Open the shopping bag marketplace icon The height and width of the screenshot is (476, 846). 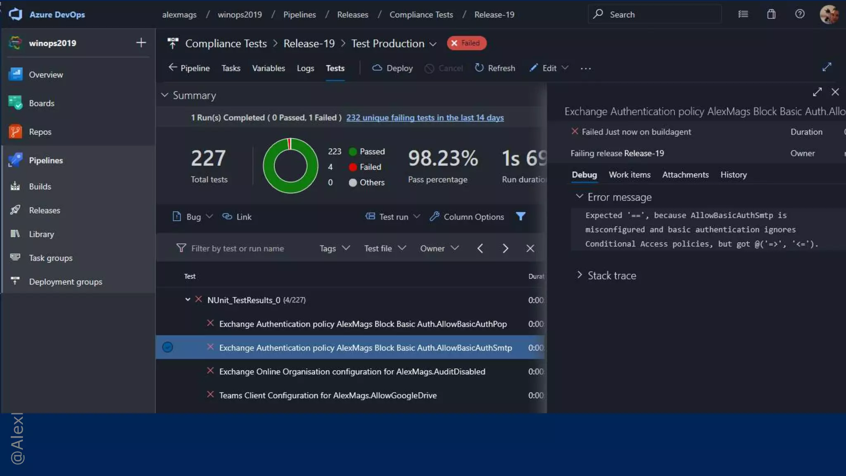(771, 14)
